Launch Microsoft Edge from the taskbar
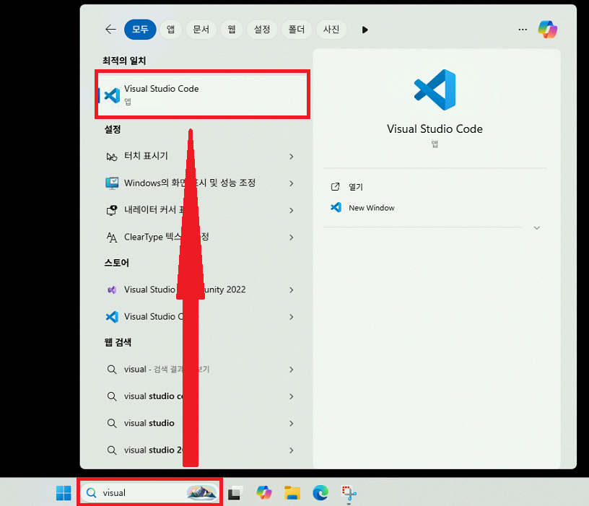The height and width of the screenshot is (506, 589). point(320,492)
